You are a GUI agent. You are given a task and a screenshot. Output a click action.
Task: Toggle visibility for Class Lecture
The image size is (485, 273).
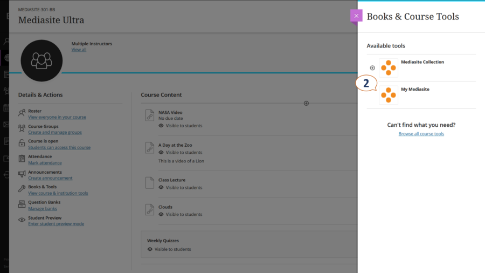tap(181, 188)
